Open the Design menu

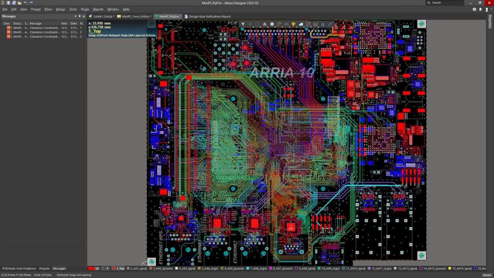61,9
